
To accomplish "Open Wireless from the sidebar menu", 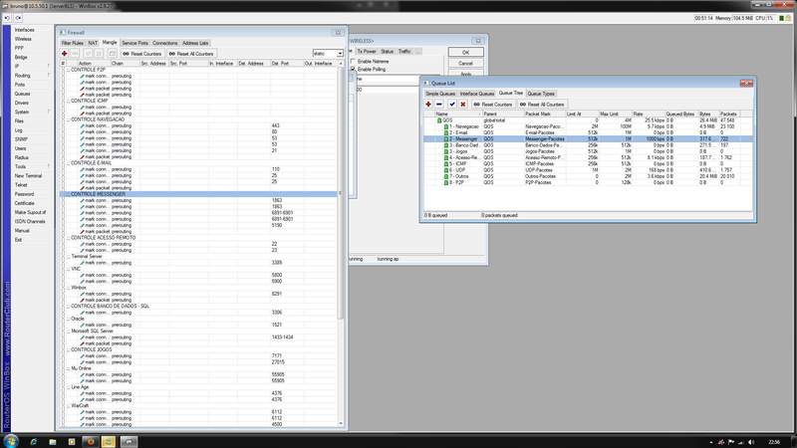I will click(23, 39).
